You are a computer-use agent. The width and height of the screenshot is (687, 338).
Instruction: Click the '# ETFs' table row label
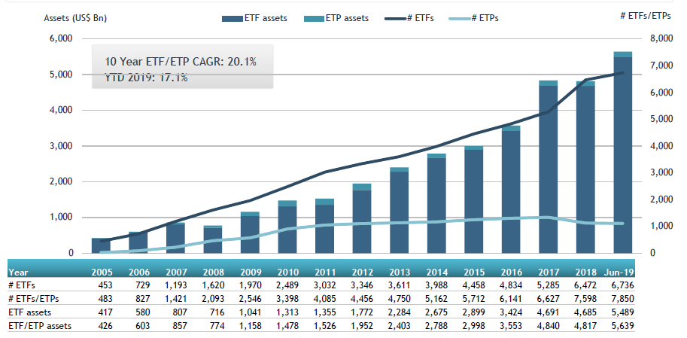click(21, 285)
